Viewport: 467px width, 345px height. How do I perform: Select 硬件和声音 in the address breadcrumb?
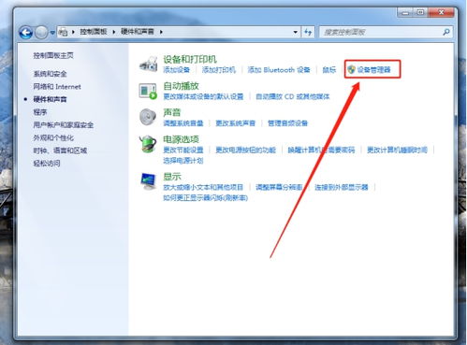pyautogui.click(x=138, y=32)
